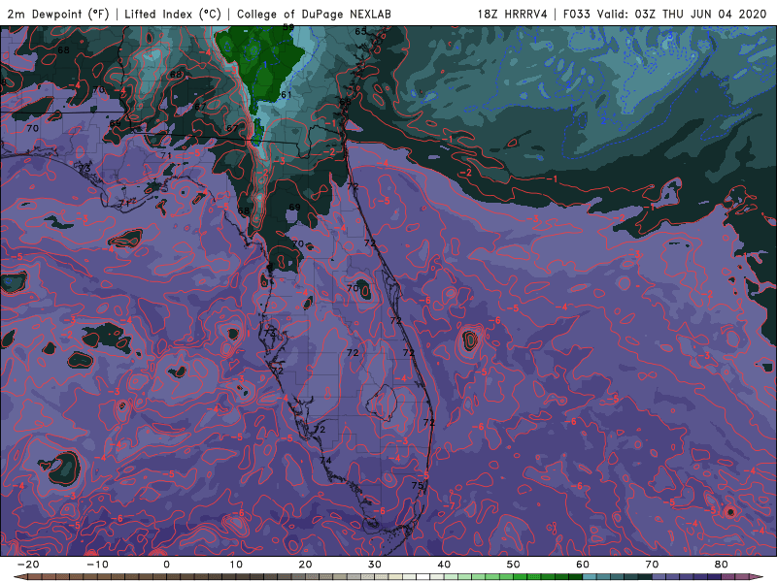Image resolution: width=777 pixels, height=582 pixels.
Task: Click the "Lifted Index (°C)" header label
Action: tap(173, 15)
